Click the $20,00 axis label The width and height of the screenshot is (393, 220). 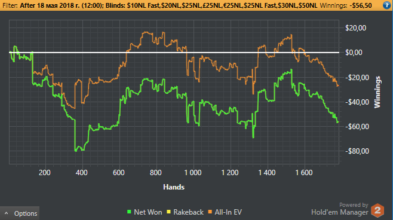pyautogui.click(x=355, y=28)
